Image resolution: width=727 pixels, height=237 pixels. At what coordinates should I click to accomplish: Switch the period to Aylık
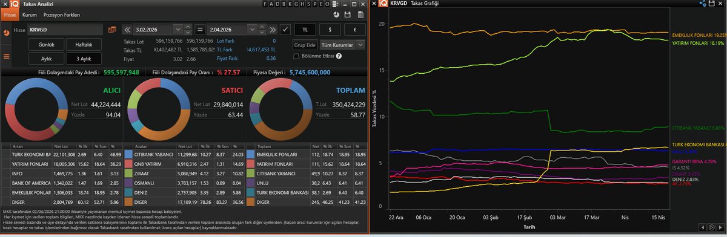pyautogui.click(x=47, y=59)
